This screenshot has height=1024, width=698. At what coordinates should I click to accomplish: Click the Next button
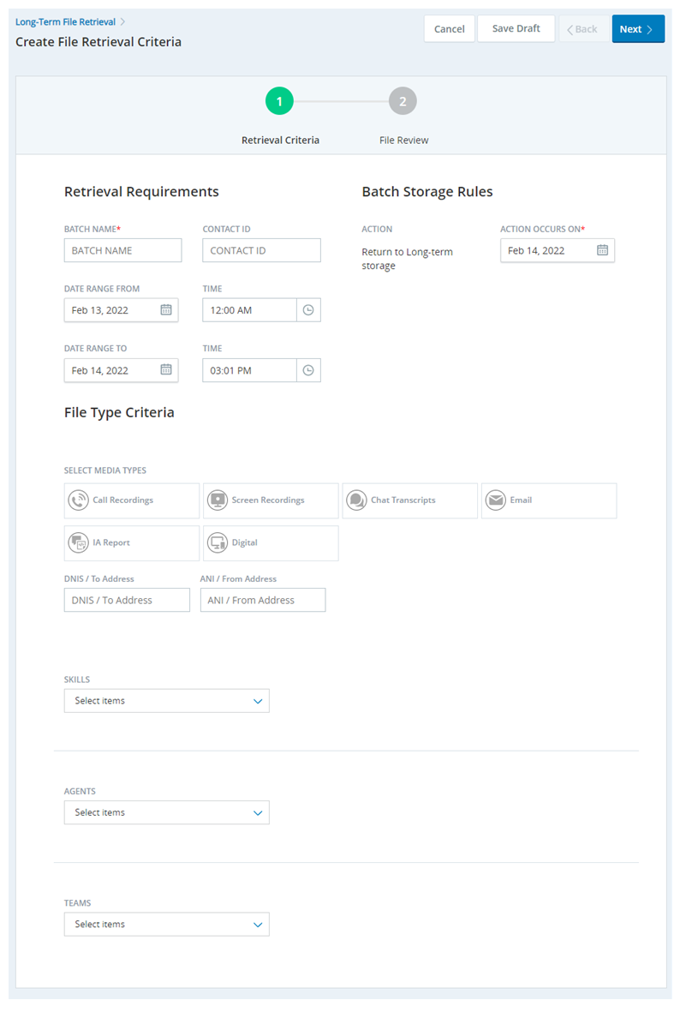(x=638, y=29)
